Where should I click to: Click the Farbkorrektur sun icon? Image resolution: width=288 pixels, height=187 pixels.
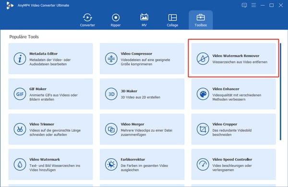[111, 164]
